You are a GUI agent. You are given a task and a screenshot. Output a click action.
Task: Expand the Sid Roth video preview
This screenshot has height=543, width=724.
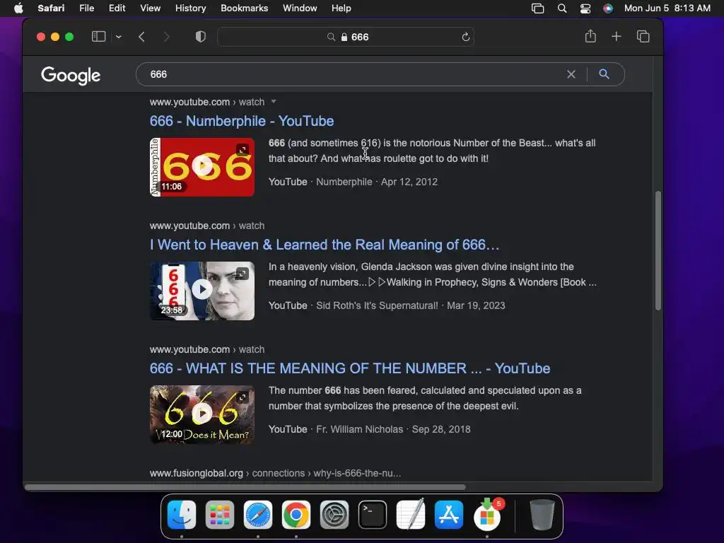point(243,274)
